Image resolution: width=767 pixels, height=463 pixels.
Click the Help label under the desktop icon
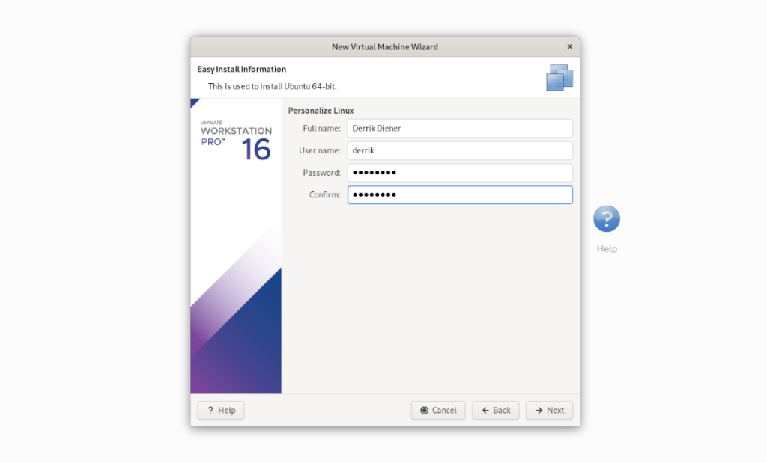(606, 248)
